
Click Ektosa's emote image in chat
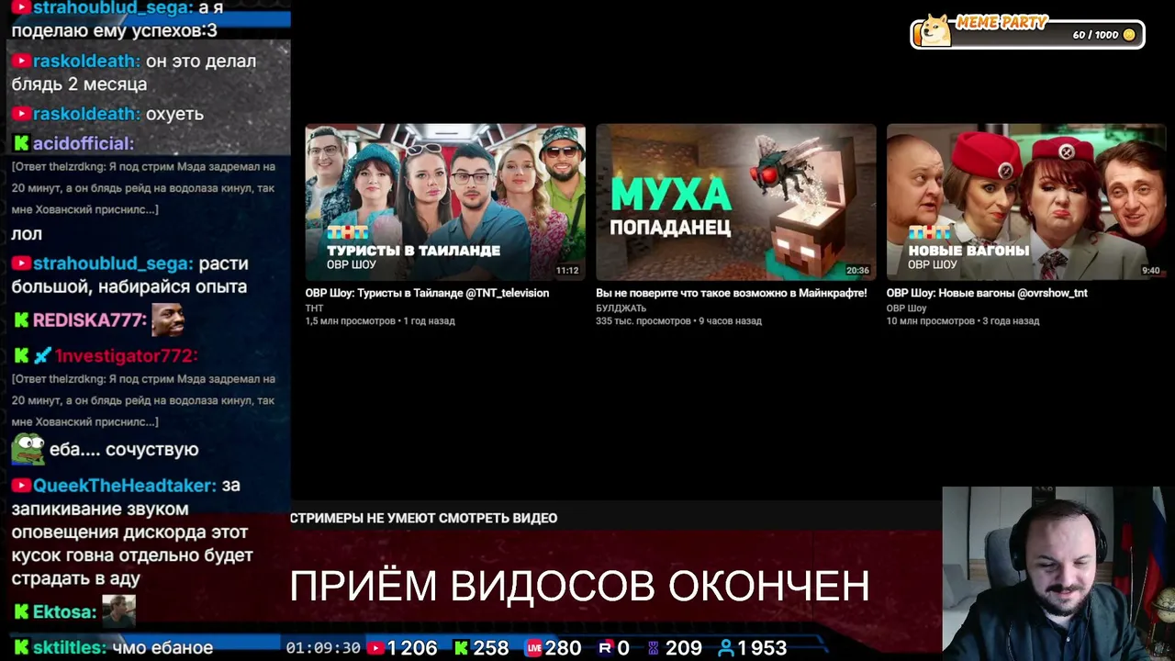(x=118, y=611)
